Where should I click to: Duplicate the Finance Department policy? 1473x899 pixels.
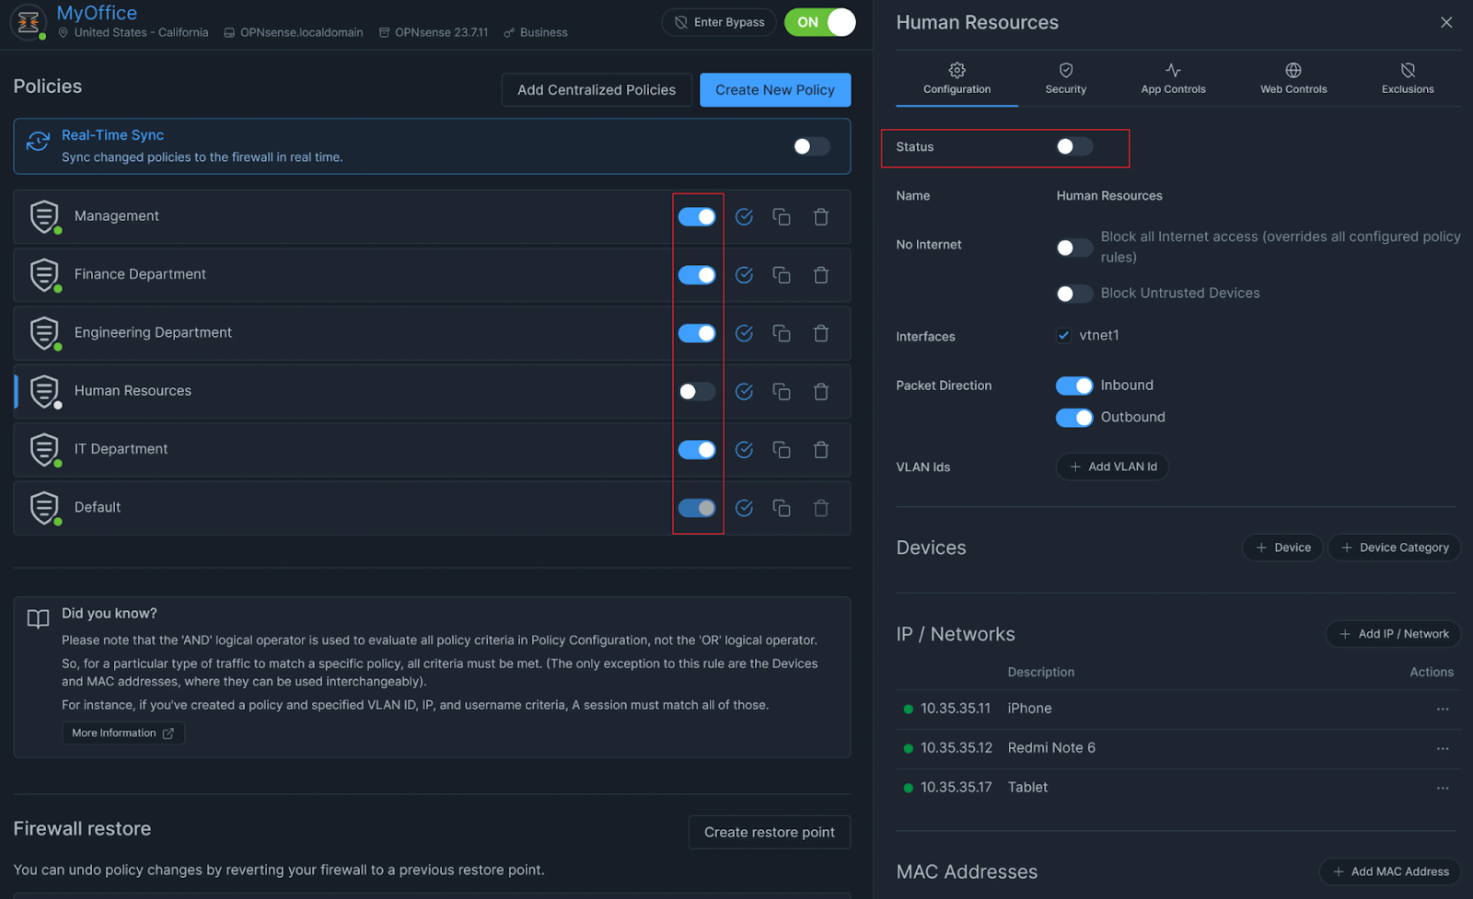782,274
